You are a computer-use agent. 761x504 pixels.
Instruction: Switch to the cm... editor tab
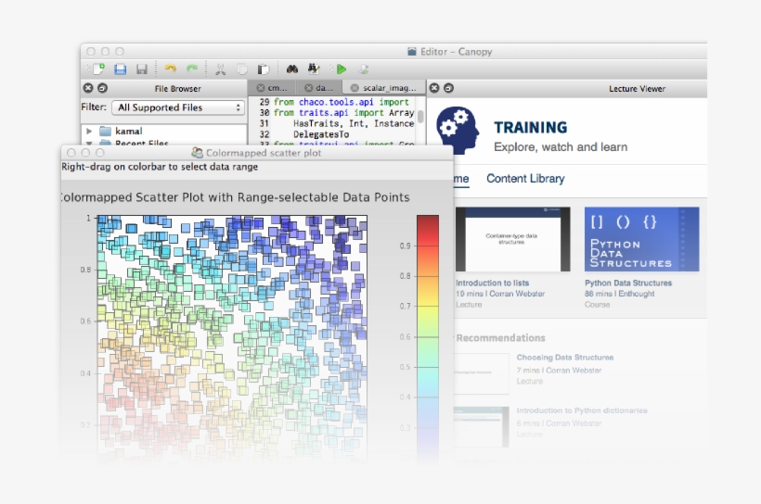tap(277, 88)
